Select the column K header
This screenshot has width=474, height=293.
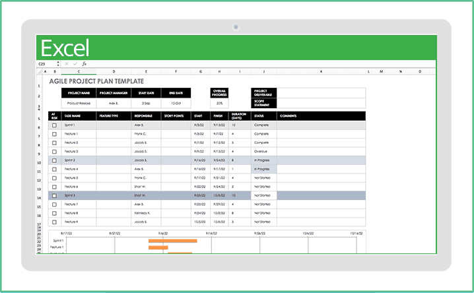point(321,71)
